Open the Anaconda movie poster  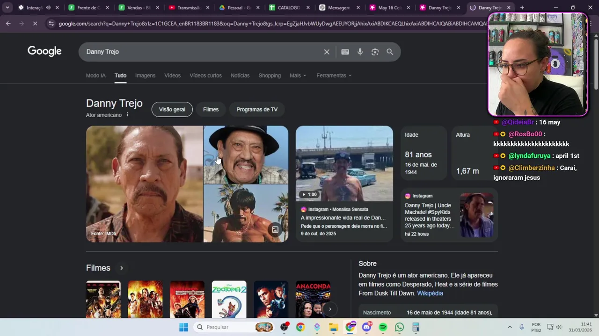click(x=313, y=300)
